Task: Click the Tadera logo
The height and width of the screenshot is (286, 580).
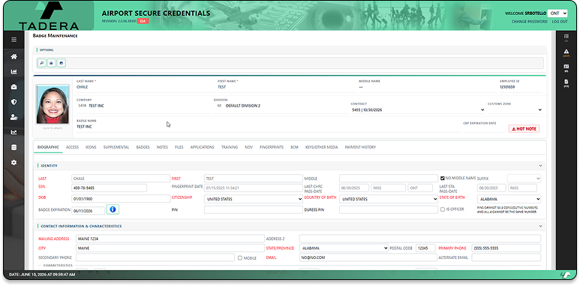Action: [x=49, y=16]
